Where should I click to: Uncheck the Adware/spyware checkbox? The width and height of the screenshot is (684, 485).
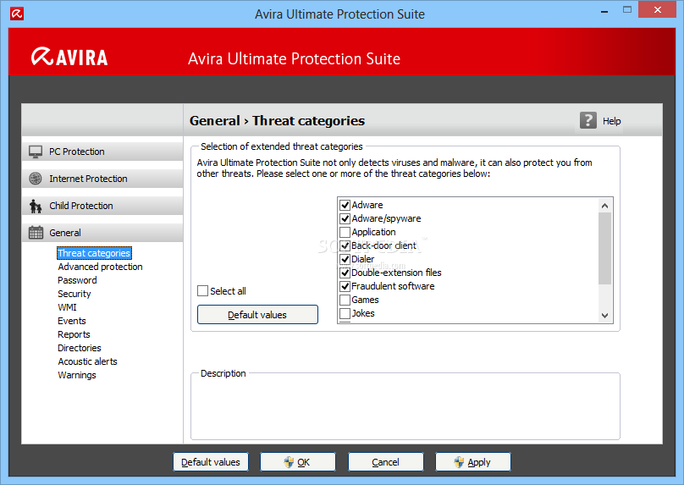pyautogui.click(x=345, y=218)
